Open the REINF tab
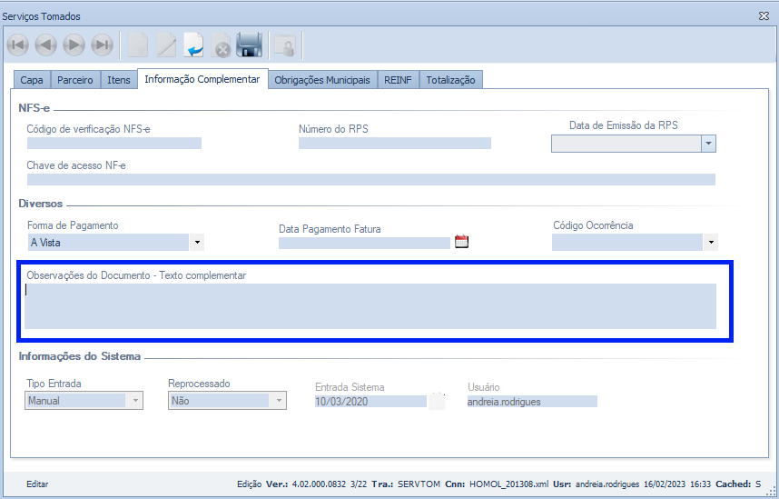779x499 pixels. [398, 80]
